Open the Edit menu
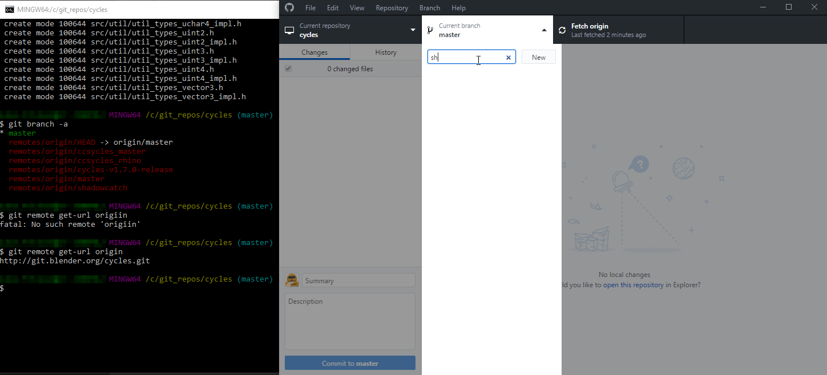This screenshot has height=375, width=827. [x=333, y=8]
